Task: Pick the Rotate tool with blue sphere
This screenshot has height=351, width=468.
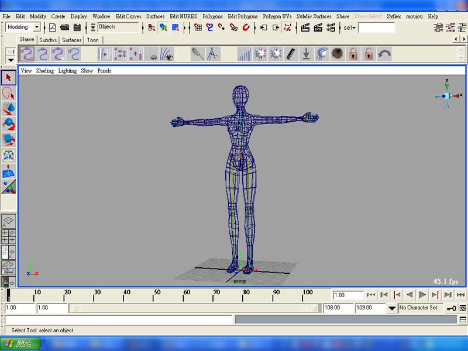Action: (x=9, y=124)
